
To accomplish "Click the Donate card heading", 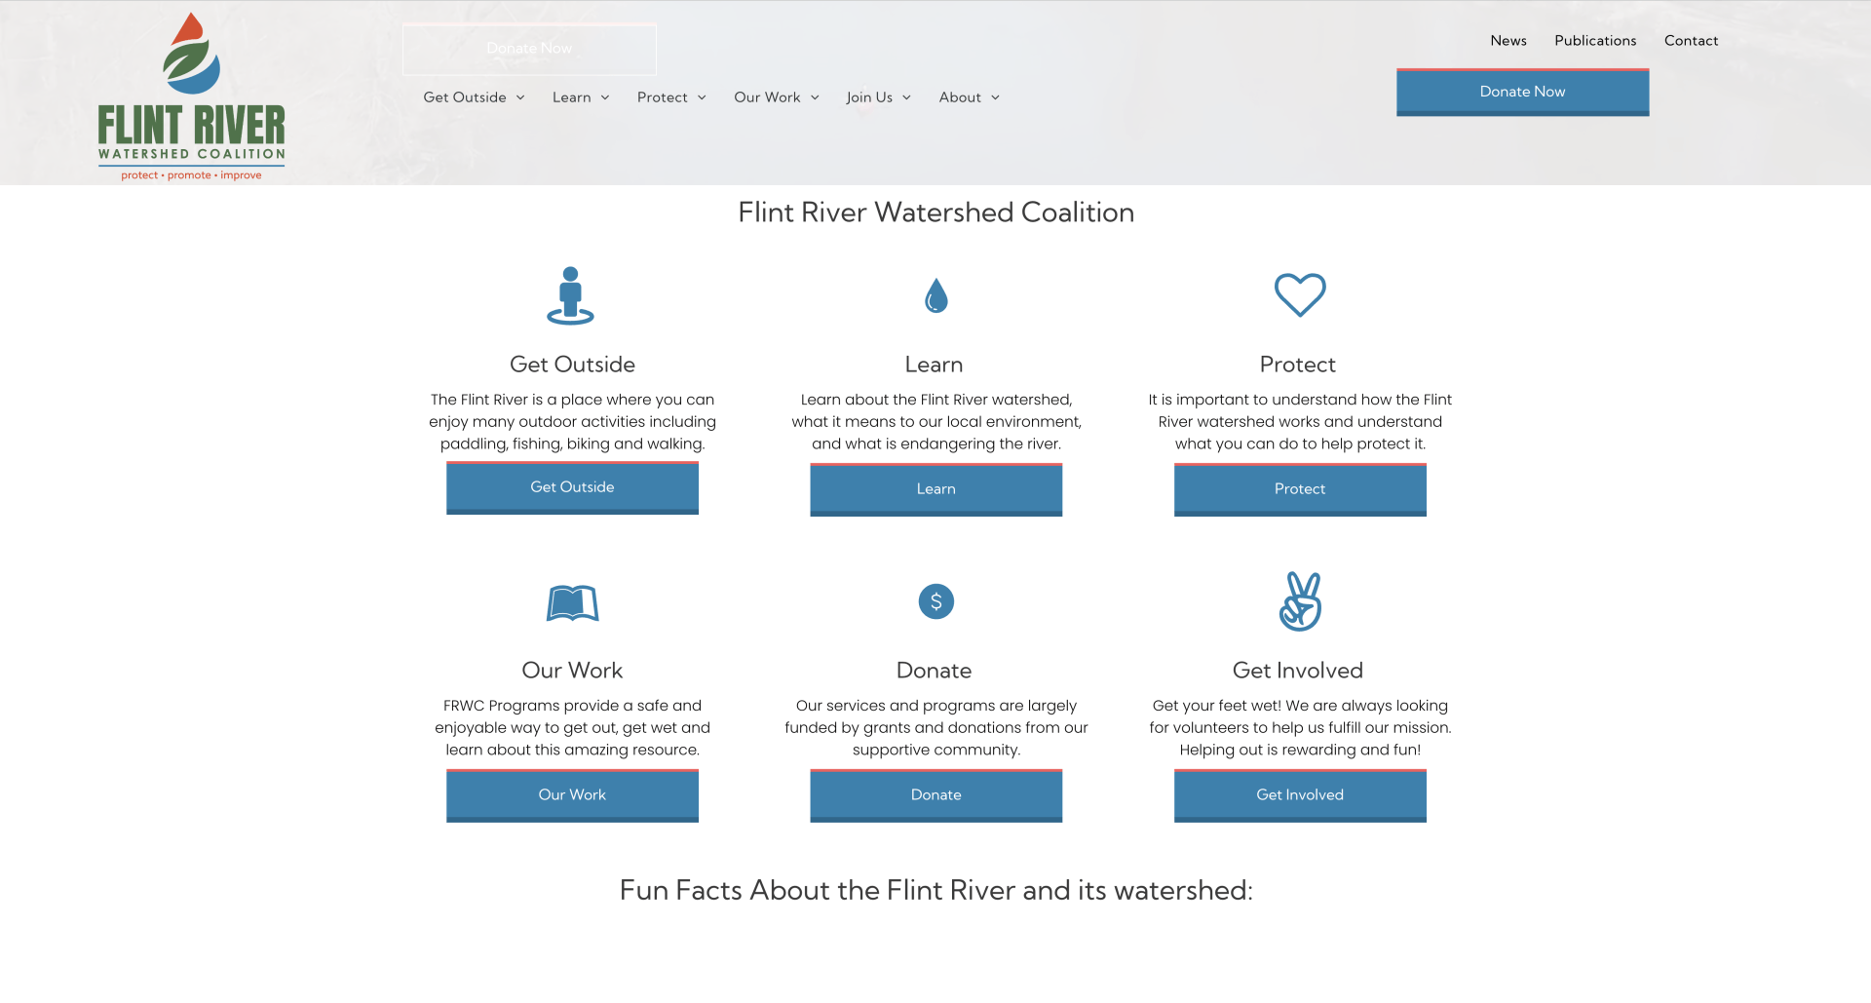I will [934, 671].
